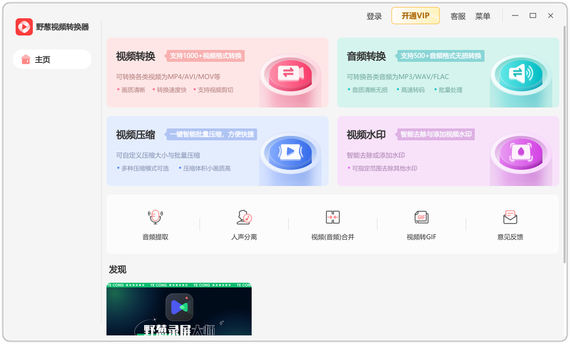Click the 视频(音频)合并 merge tool icon
Image resolution: width=570 pixels, height=344 pixels.
[x=333, y=217]
